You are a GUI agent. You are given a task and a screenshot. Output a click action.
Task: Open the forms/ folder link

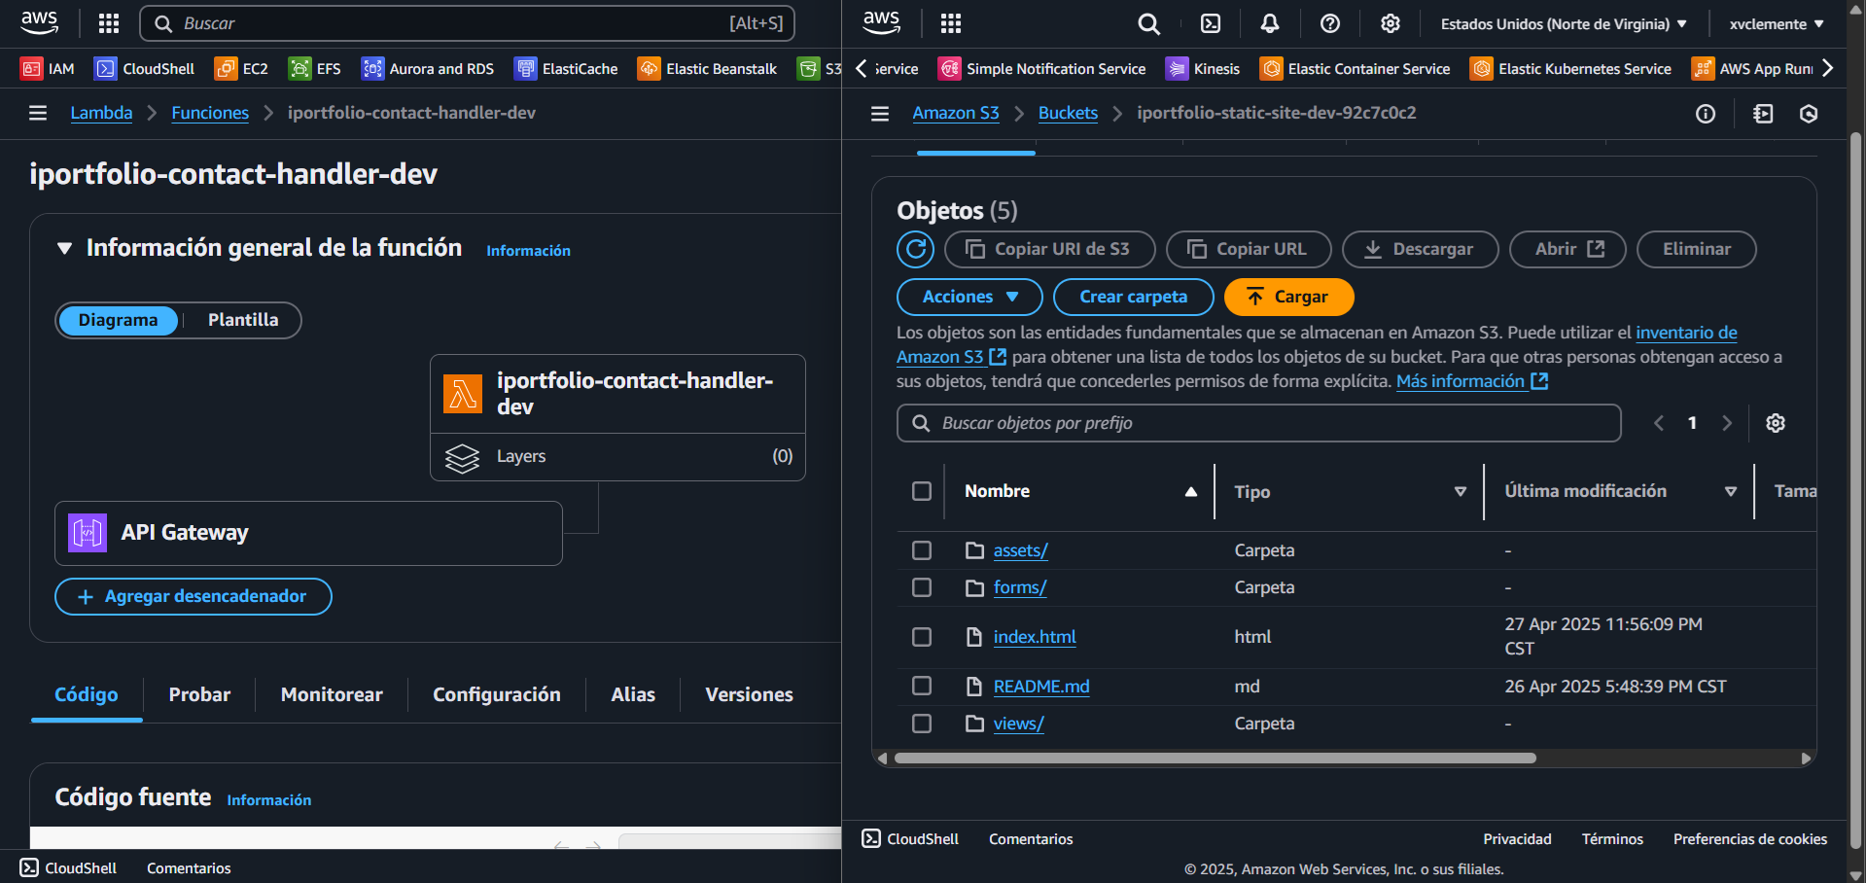(x=1019, y=587)
